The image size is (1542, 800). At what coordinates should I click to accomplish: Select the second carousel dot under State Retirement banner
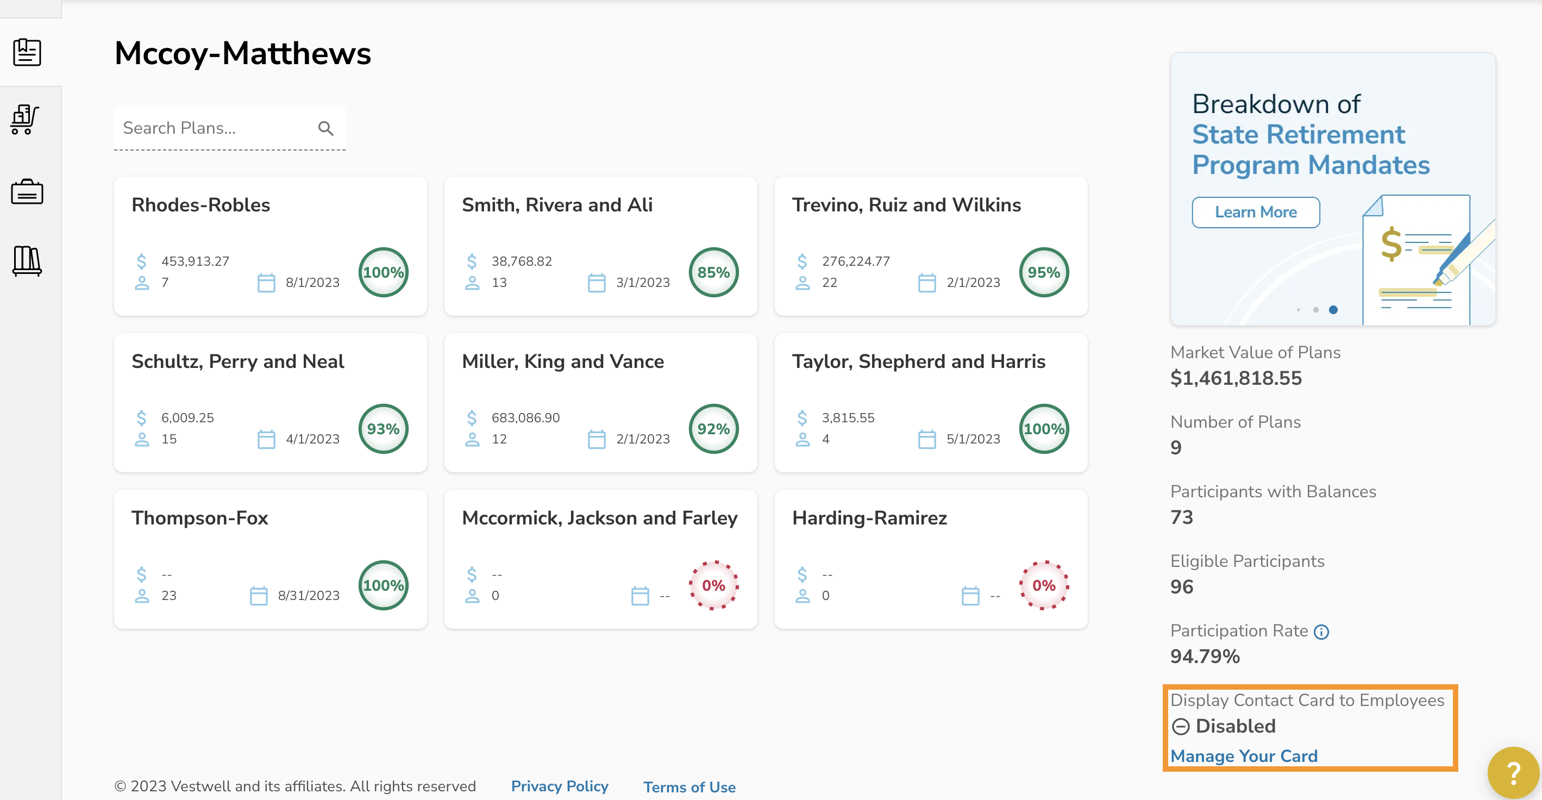[x=1316, y=310]
